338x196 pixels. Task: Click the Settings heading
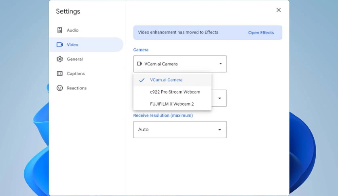point(68,11)
